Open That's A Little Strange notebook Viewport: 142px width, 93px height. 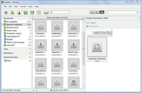tap(17, 42)
